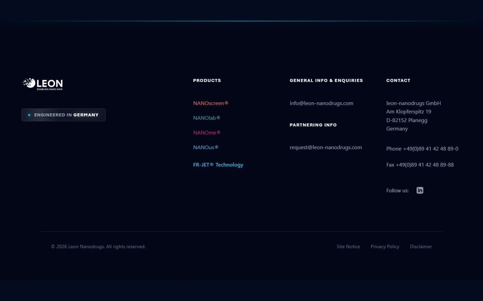The image size is (483, 301).
Task: Click the GENERAL INFO & ENQUIRIES heading
Action: point(326,80)
